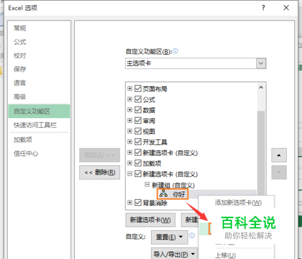Select the 新建组 (自定义) row
This screenshot has height=259, width=302.
point(173,185)
